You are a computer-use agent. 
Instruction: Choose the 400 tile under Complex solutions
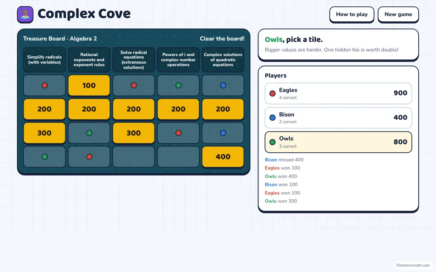click(x=223, y=157)
